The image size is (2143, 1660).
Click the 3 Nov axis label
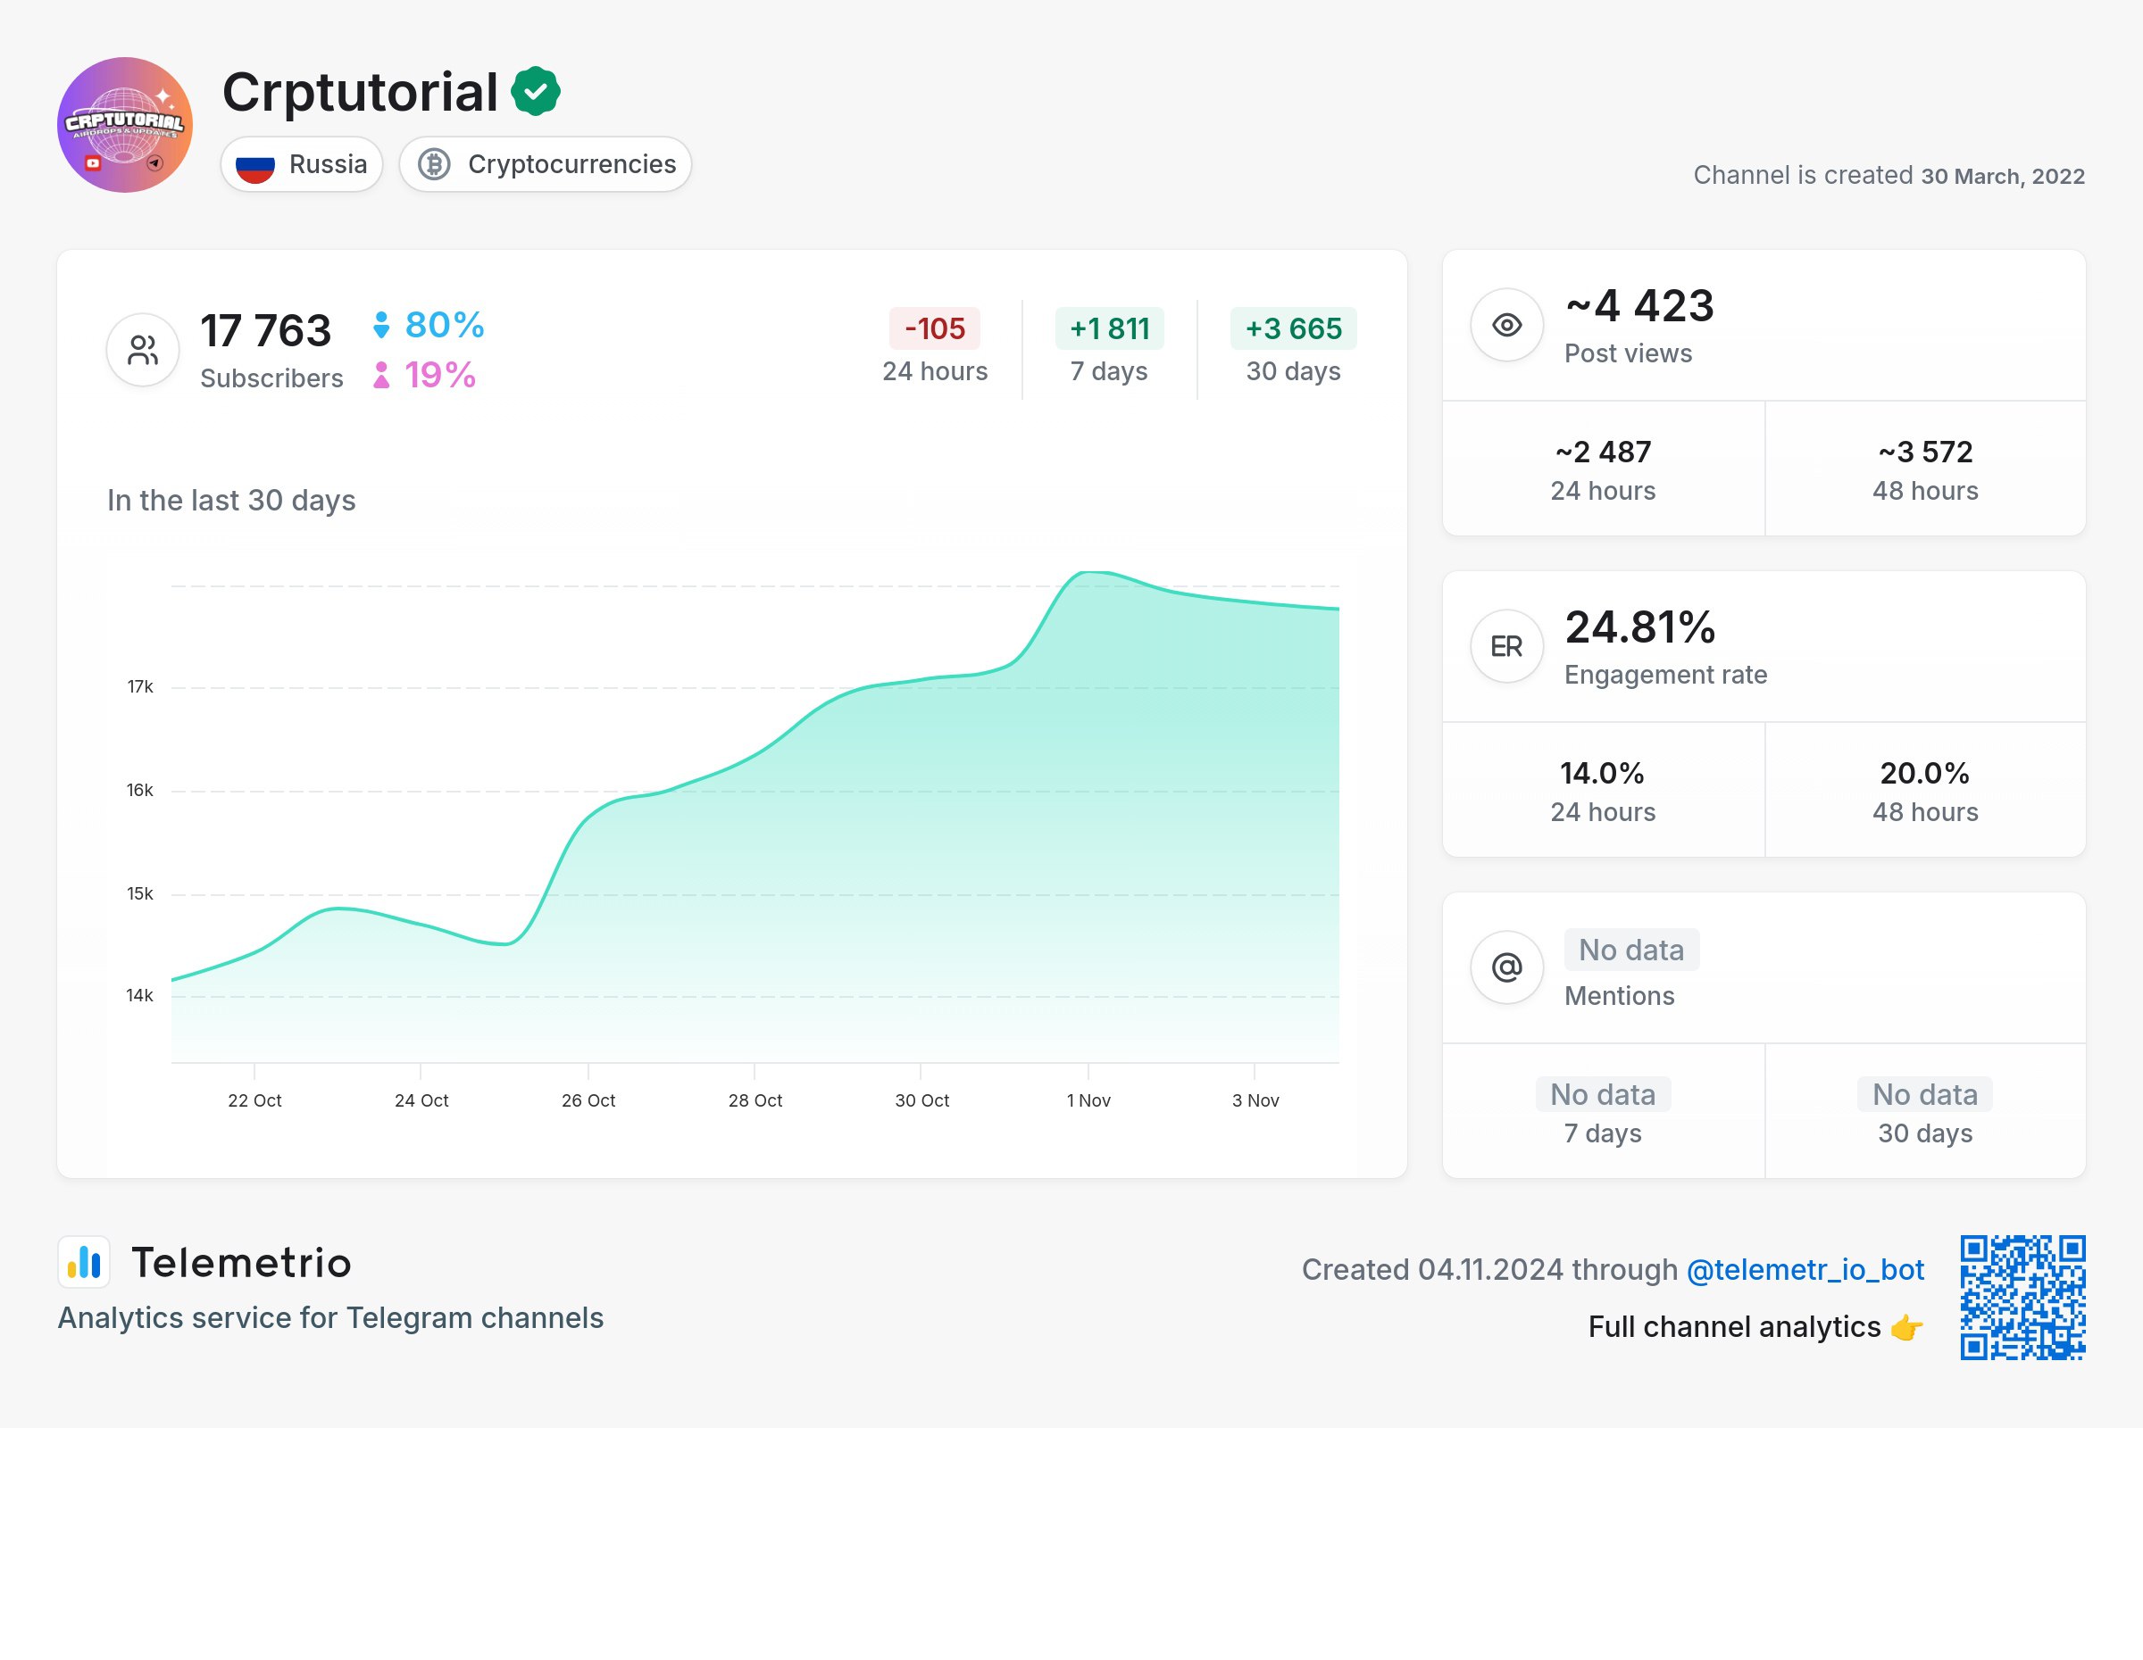click(1256, 1101)
